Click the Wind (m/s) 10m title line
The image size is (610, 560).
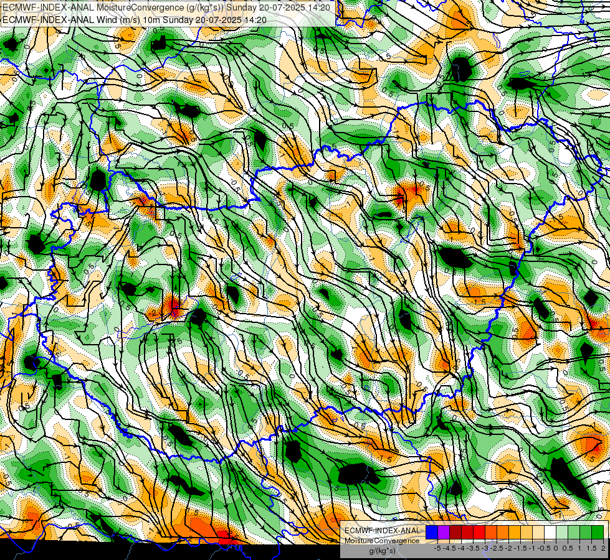(134, 20)
